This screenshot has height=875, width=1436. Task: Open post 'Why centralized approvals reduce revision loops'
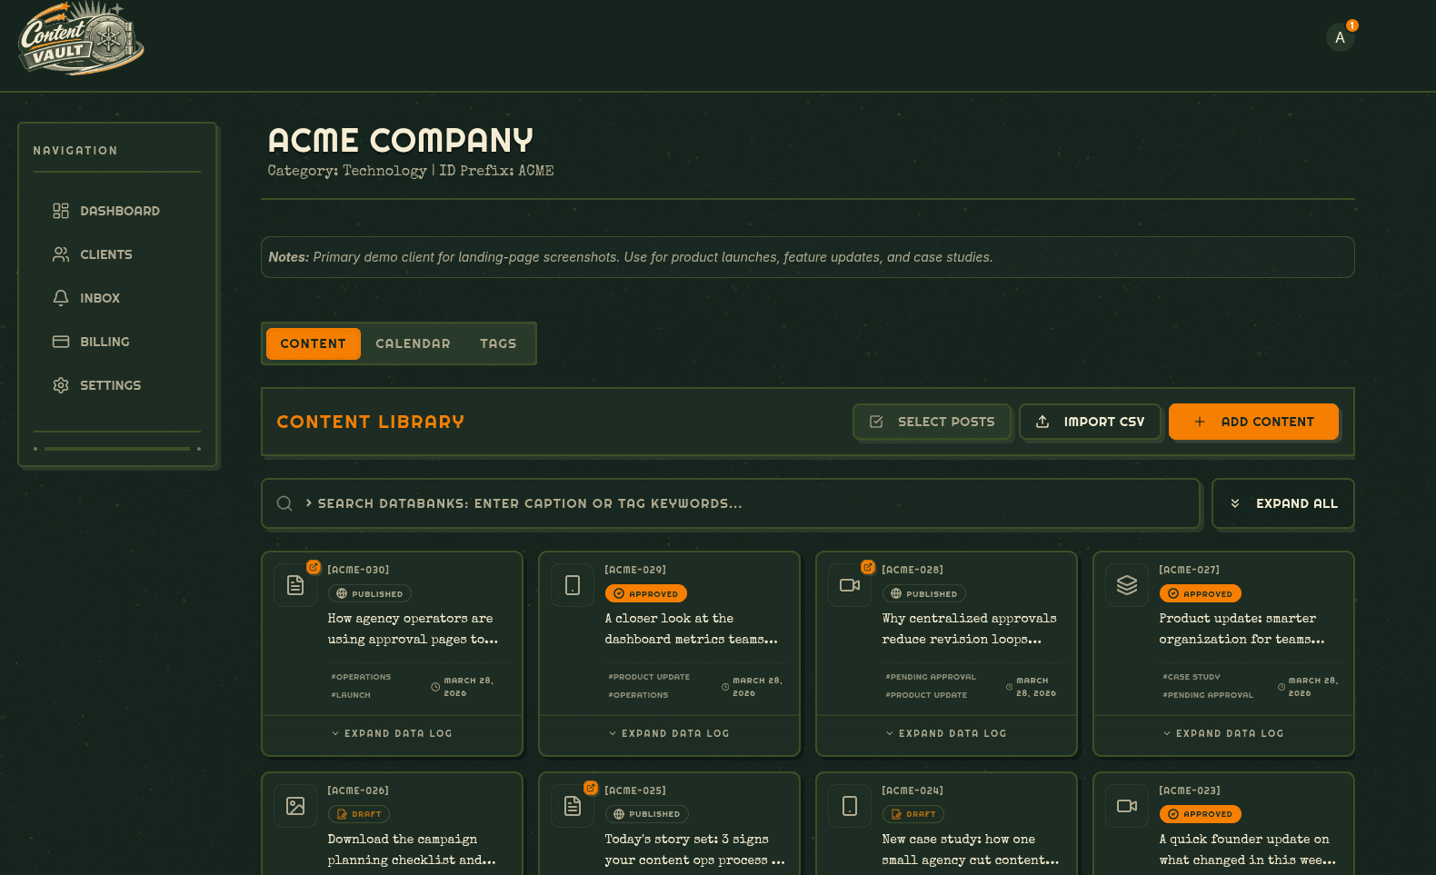click(970, 629)
